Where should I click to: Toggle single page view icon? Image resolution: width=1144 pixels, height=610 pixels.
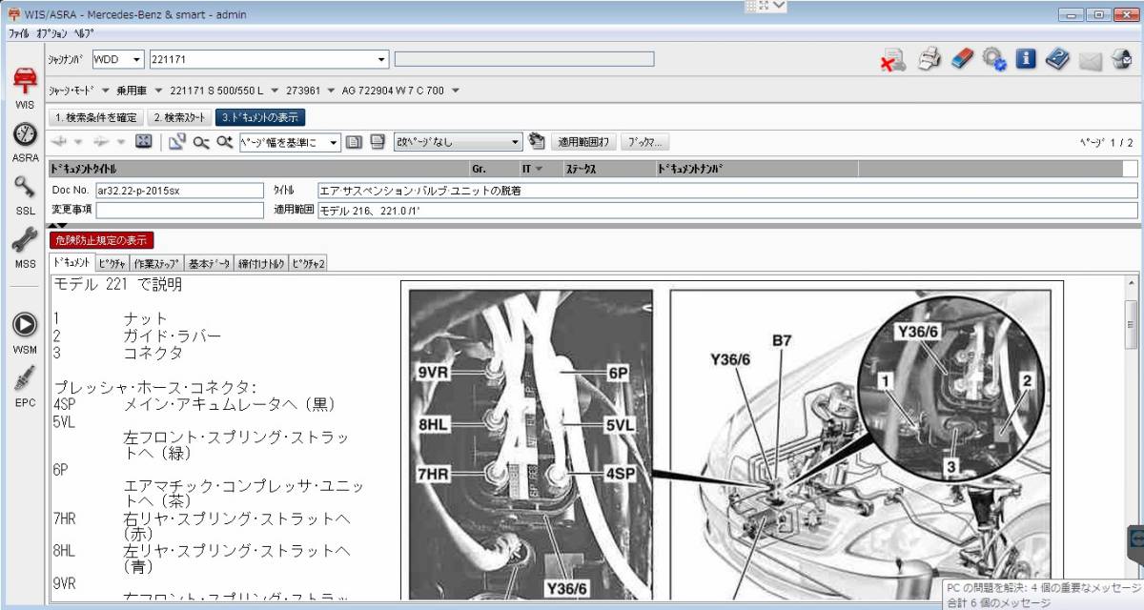pos(354,141)
